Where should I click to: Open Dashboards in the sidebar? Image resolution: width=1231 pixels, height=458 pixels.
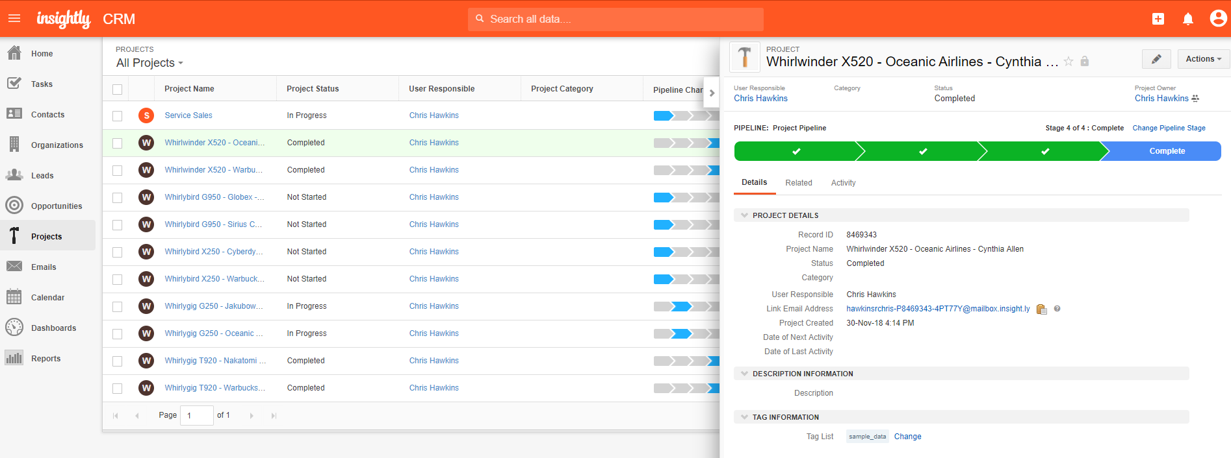pos(48,328)
